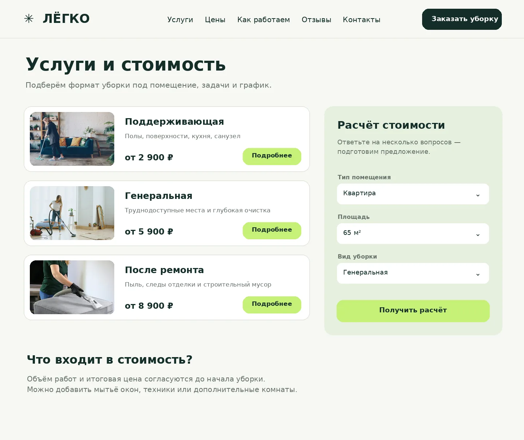Expand the Вид уборки dropdown showing Генеральная
The width and height of the screenshot is (524, 440).
[413, 273]
